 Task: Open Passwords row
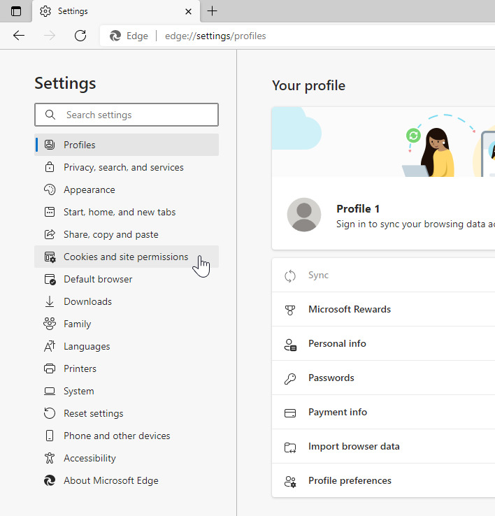383,378
